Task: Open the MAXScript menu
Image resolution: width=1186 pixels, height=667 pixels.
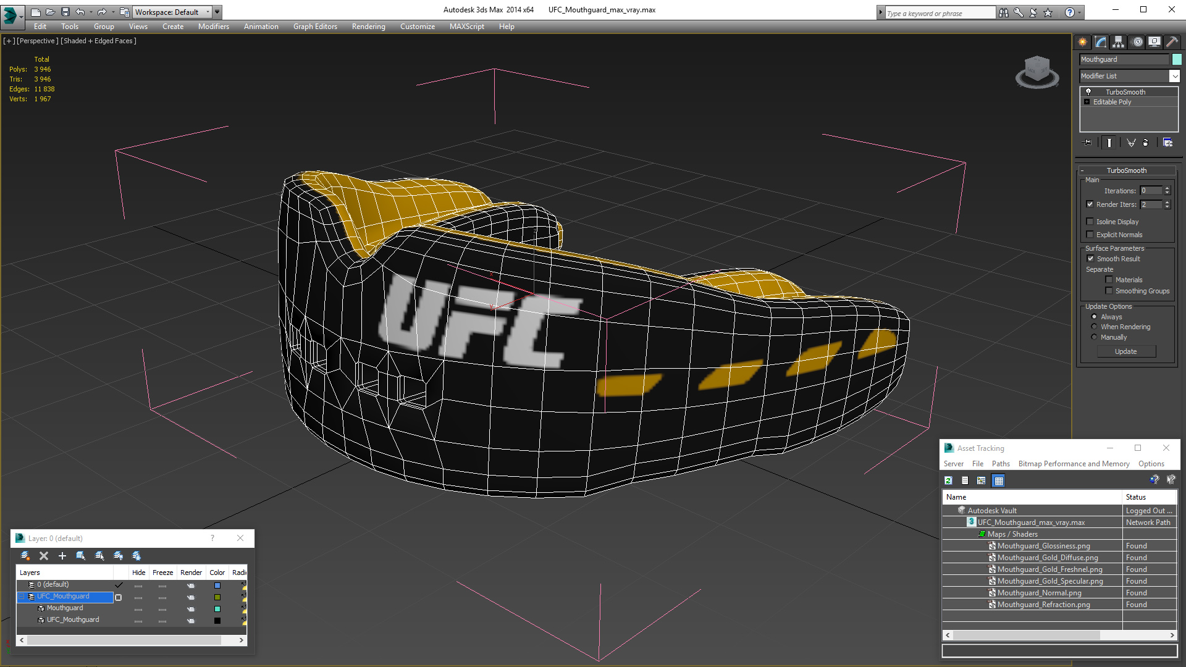Action: [466, 27]
